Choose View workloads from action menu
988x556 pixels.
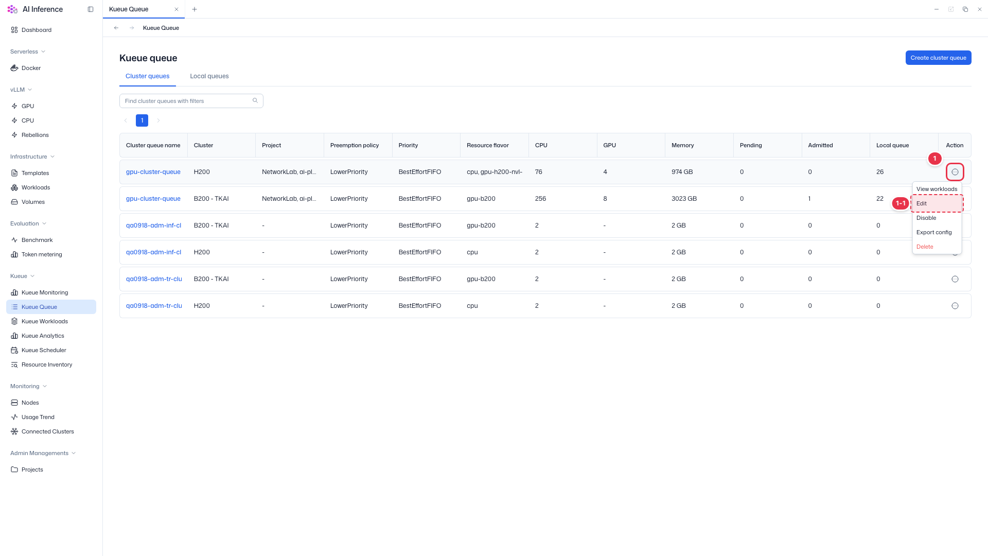[x=937, y=189]
